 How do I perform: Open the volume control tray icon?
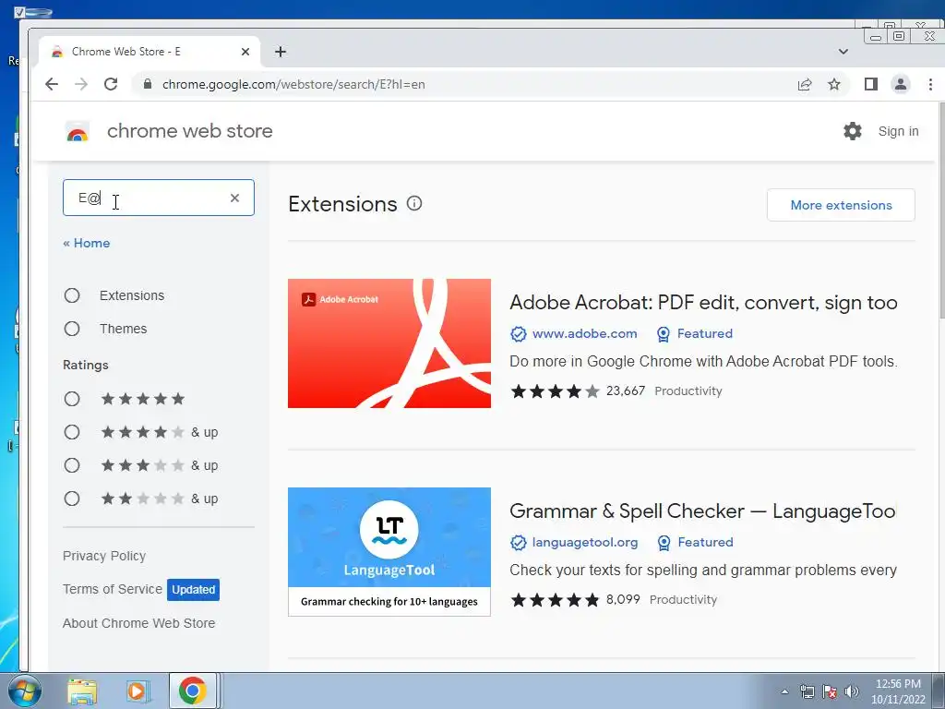(x=852, y=691)
